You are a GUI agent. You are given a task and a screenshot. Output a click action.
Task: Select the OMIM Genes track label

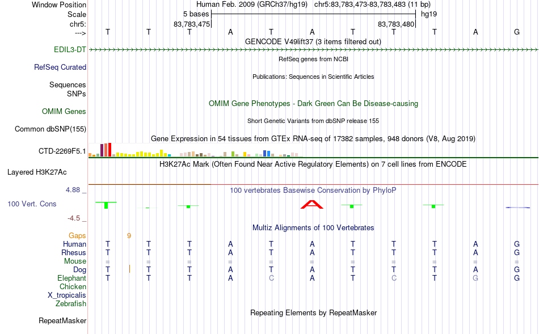point(64,111)
